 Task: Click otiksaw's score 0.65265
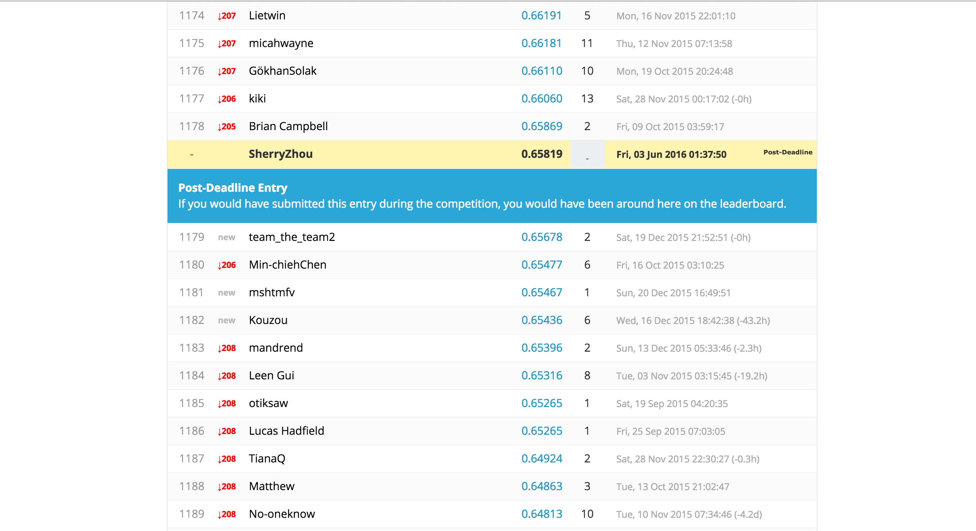point(541,403)
